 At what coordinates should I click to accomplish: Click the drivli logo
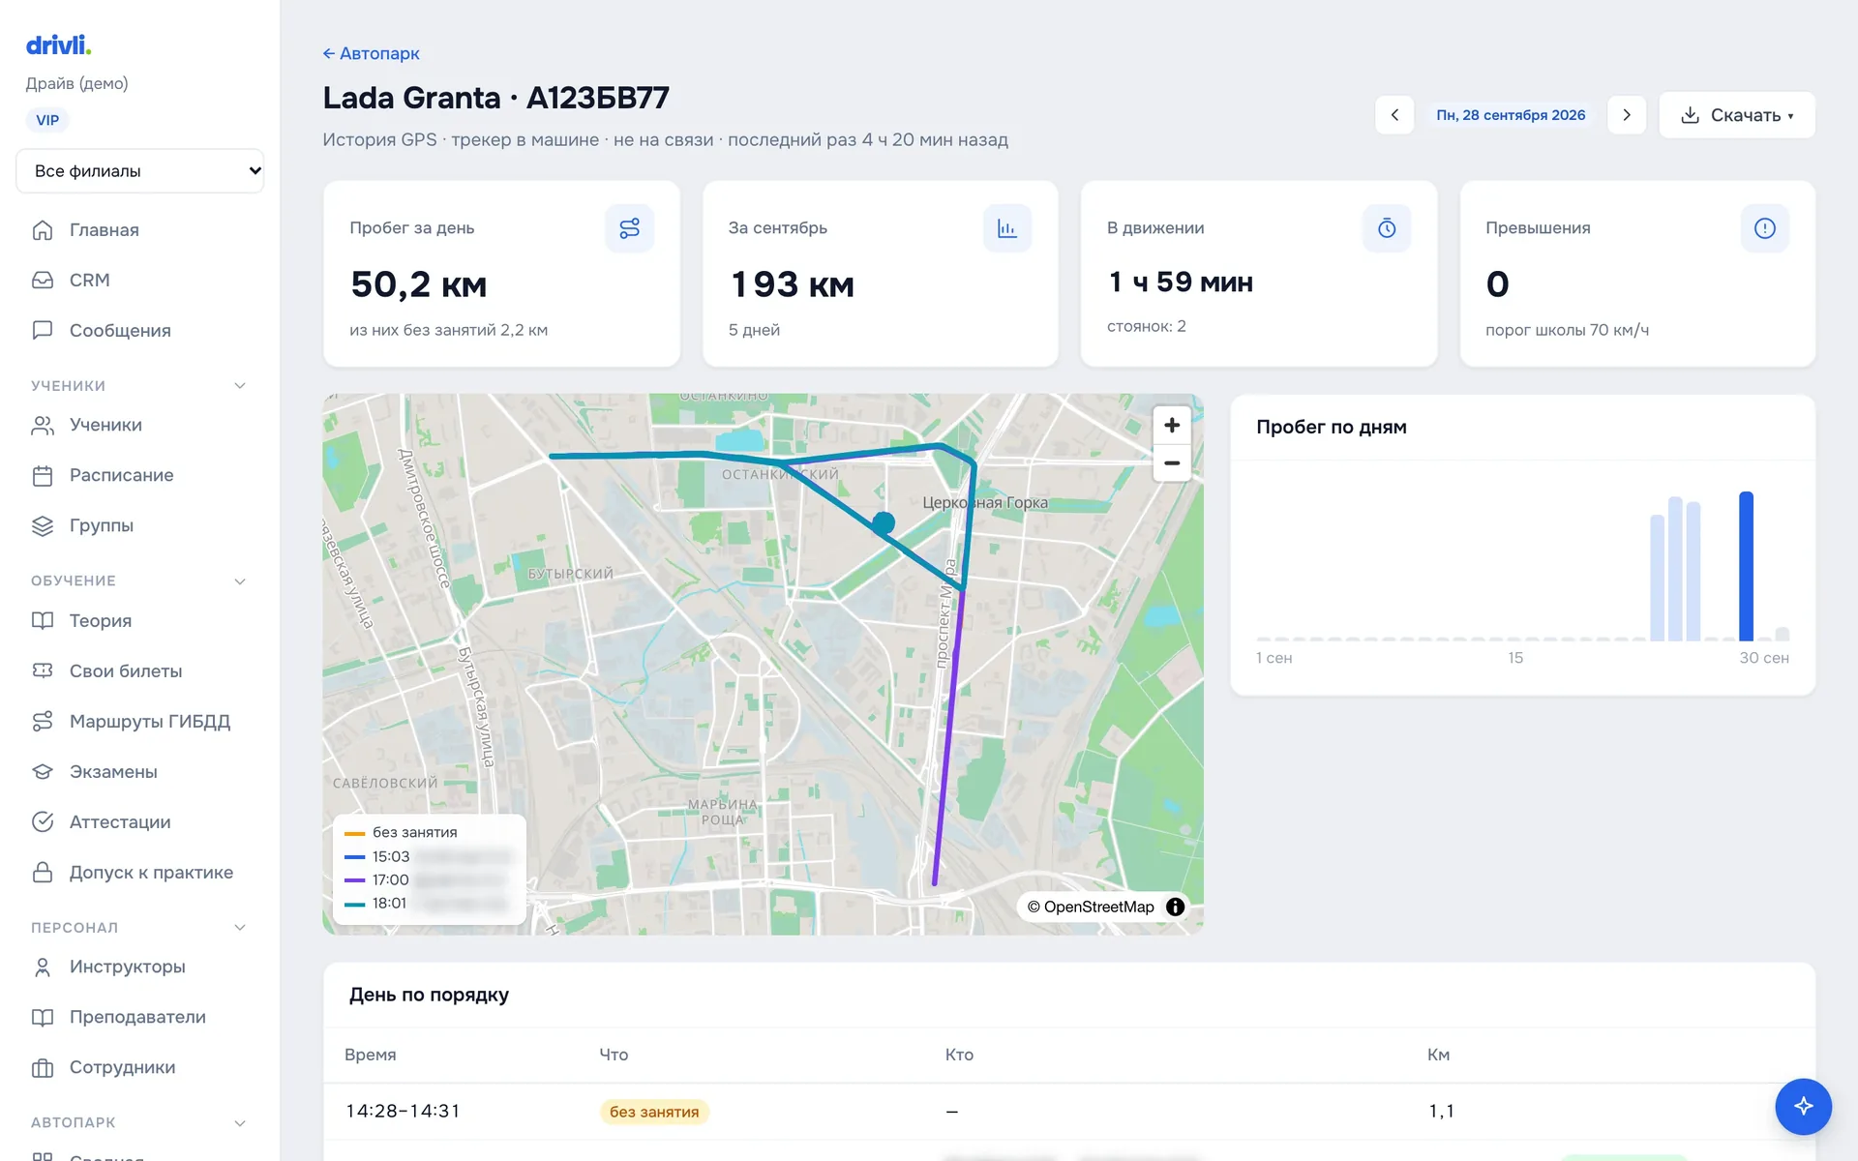[x=58, y=45]
